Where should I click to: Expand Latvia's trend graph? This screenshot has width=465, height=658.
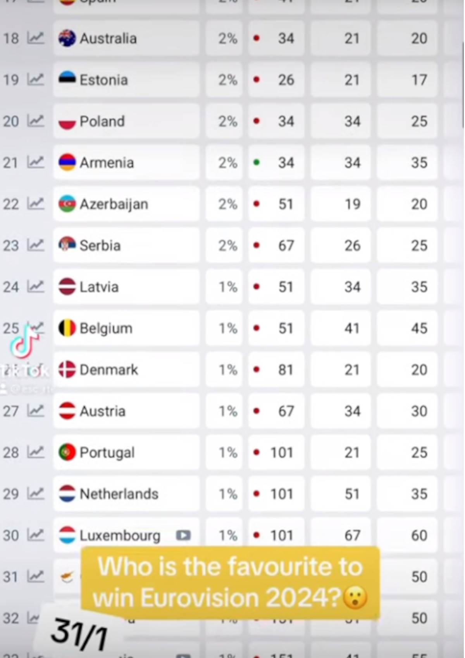pos(36,287)
